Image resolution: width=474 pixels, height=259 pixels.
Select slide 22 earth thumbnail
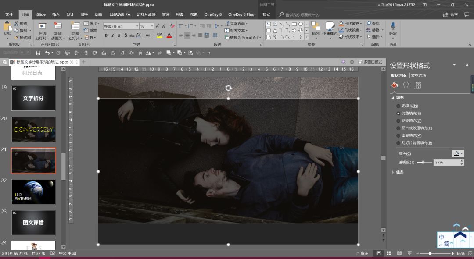[33, 192]
